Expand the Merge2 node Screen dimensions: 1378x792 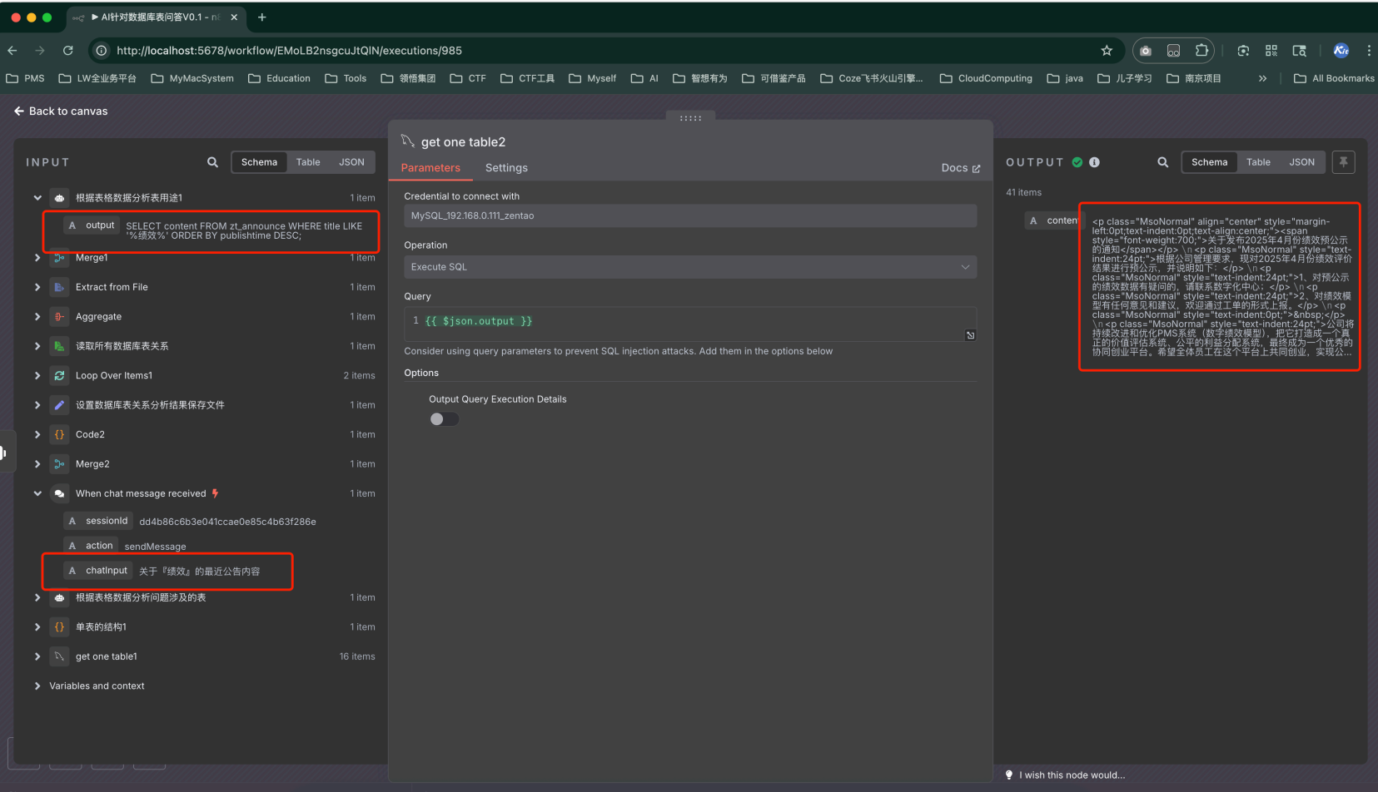coord(37,464)
